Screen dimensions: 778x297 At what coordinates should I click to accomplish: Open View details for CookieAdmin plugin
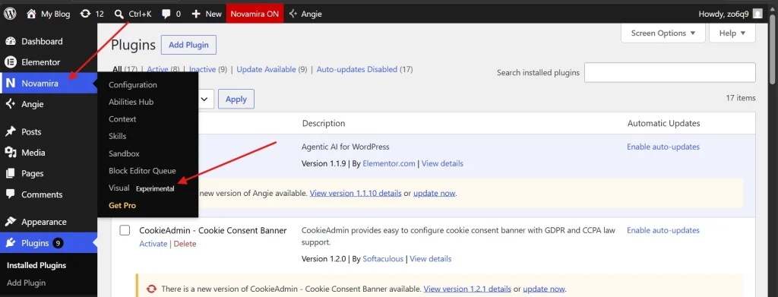(431, 258)
